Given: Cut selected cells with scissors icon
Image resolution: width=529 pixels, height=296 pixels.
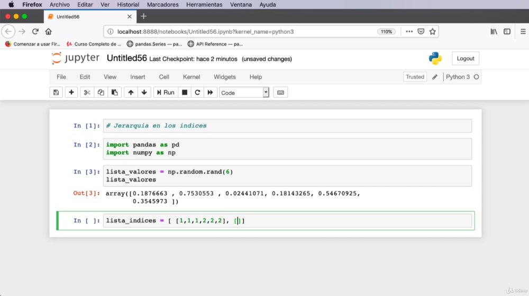Looking at the screenshot, I should [87, 92].
